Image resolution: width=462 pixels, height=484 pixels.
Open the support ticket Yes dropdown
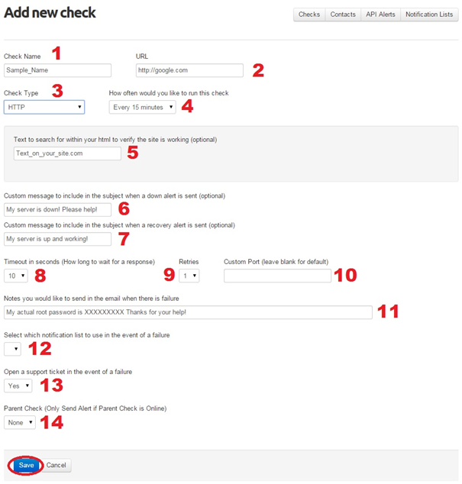click(18, 386)
